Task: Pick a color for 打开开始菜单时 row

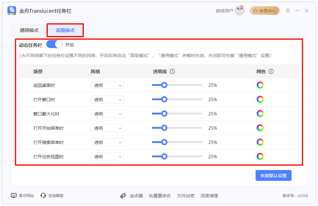Action: pos(260,128)
